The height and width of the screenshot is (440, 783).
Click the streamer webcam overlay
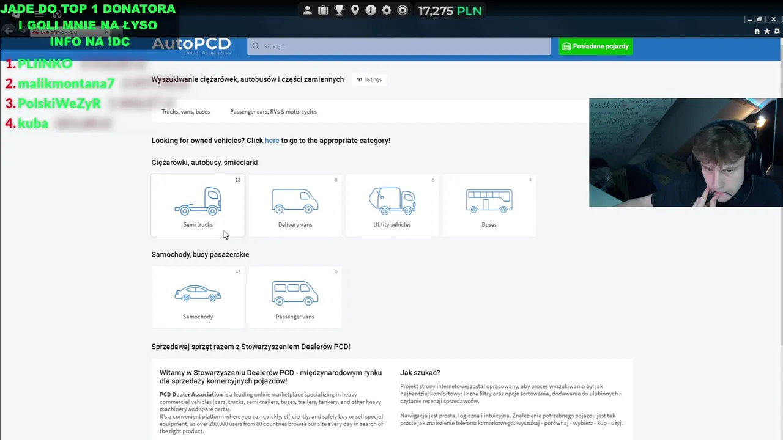point(686,153)
